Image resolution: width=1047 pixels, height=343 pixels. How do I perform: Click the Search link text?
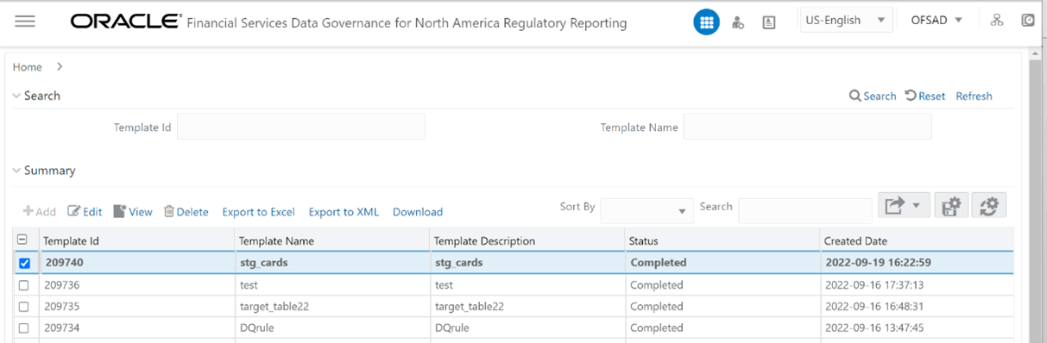(880, 96)
